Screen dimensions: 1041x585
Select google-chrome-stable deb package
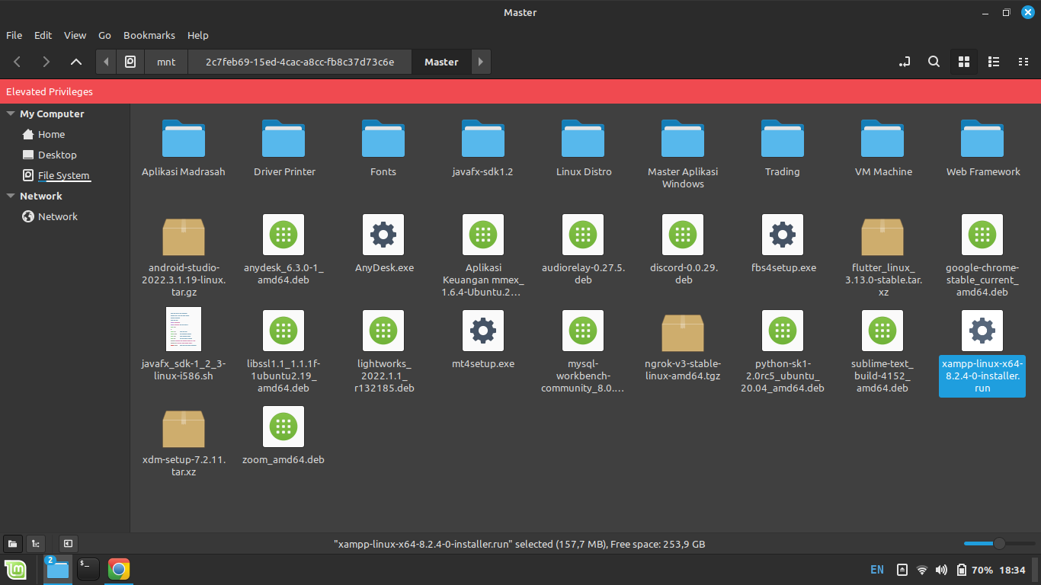point(982,256)
